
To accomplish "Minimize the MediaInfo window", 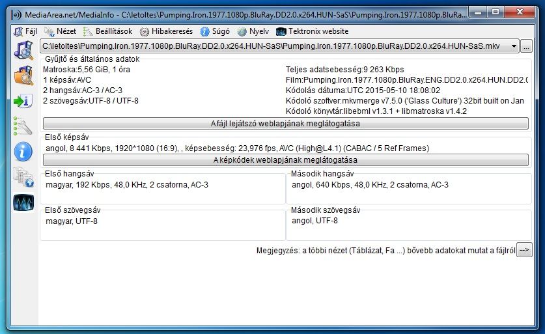I will click(478, 12).
